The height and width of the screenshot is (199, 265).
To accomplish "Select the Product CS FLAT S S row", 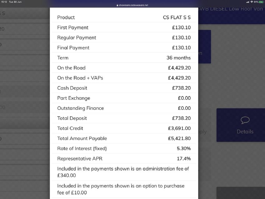I will (124, 17).
